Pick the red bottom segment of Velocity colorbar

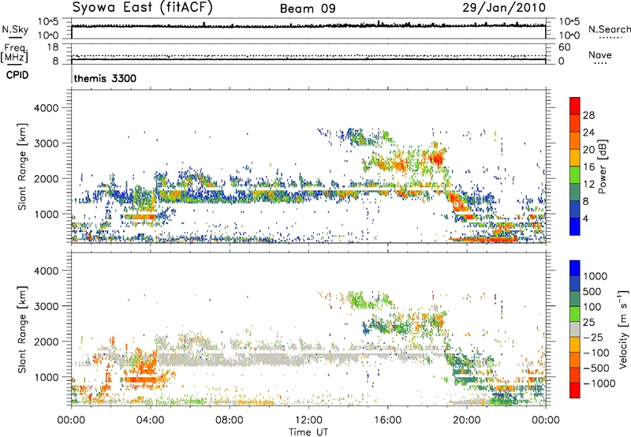[x=575, y=390]
